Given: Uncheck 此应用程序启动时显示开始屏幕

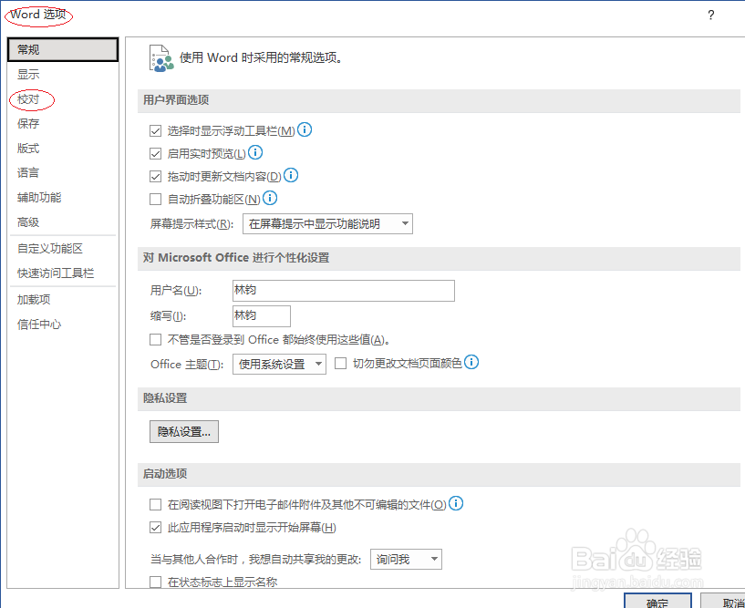Looking at the screenshot, I should tap(155, 527).
